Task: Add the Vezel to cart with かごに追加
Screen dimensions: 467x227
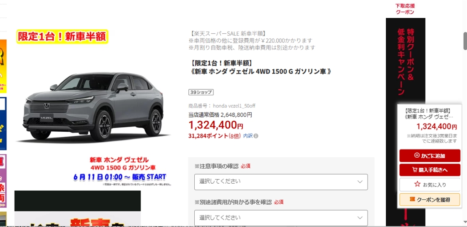Action: 430,155
